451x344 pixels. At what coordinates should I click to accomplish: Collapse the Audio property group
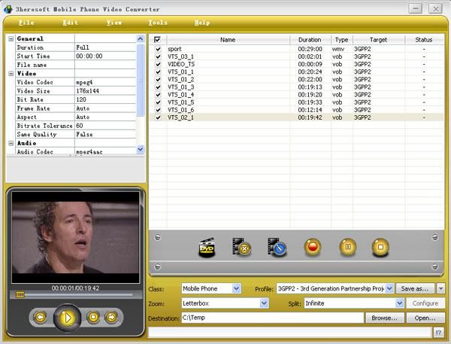coord(11,143)
